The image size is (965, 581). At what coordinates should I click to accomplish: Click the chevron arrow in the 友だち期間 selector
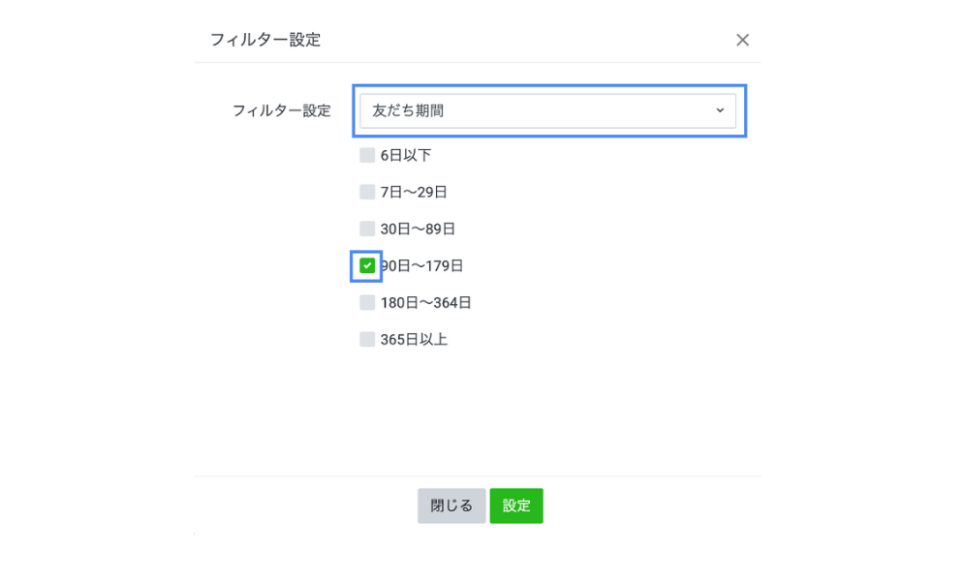click(720, 110)
